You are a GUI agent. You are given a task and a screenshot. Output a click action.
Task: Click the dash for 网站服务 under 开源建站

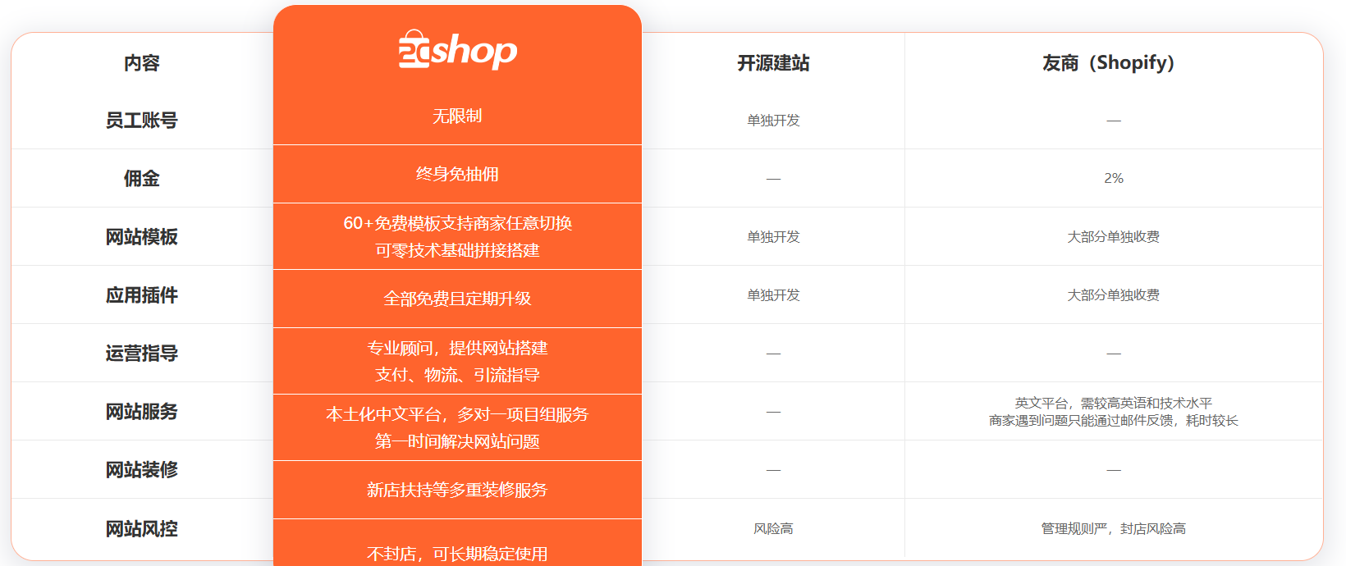(773, 412)
